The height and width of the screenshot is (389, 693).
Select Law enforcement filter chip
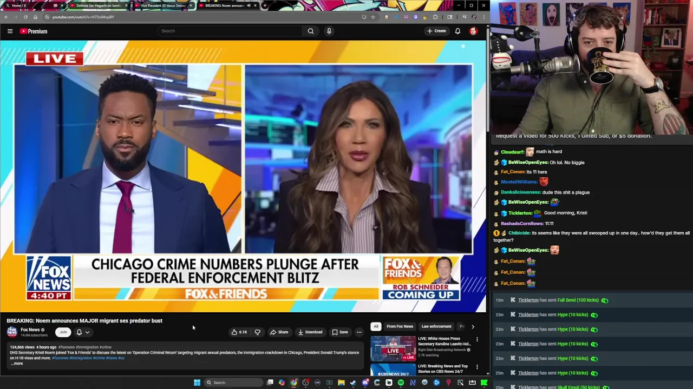point(436,326)
